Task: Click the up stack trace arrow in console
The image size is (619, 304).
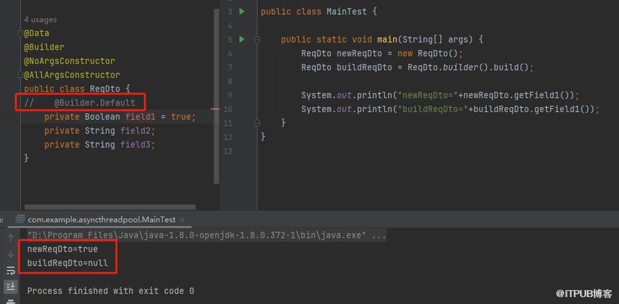Action: pyautogui.click(x=11, y=237)
